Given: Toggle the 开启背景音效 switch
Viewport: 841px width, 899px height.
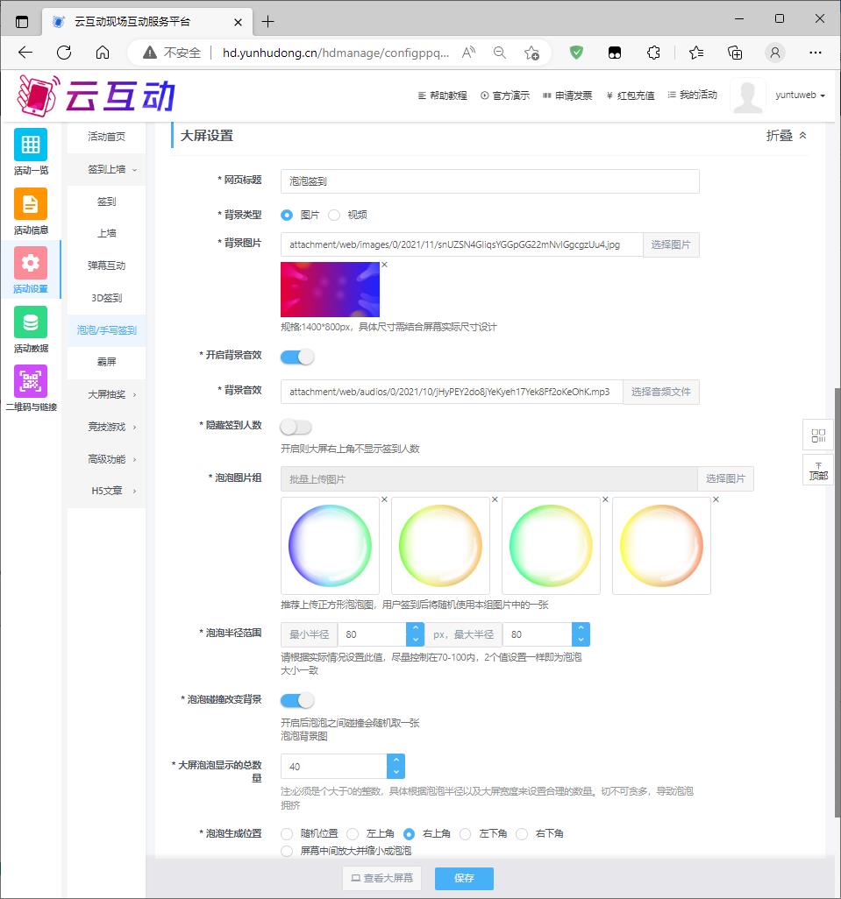Looking at the screenshot, I should click(296, 357).
